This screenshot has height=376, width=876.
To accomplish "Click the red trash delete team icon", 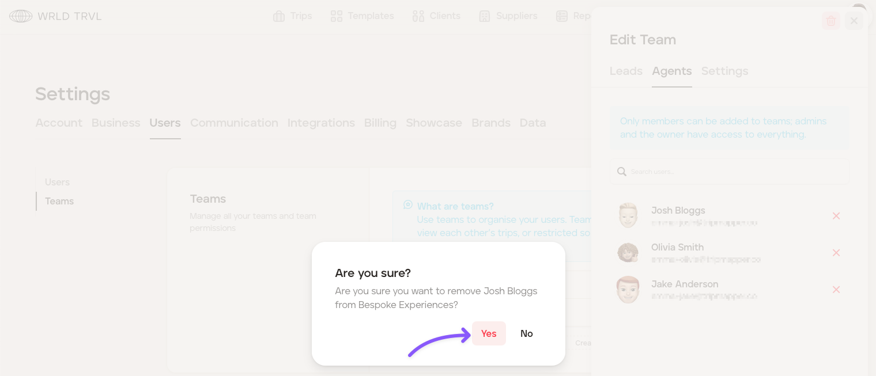I will (830, 21).
